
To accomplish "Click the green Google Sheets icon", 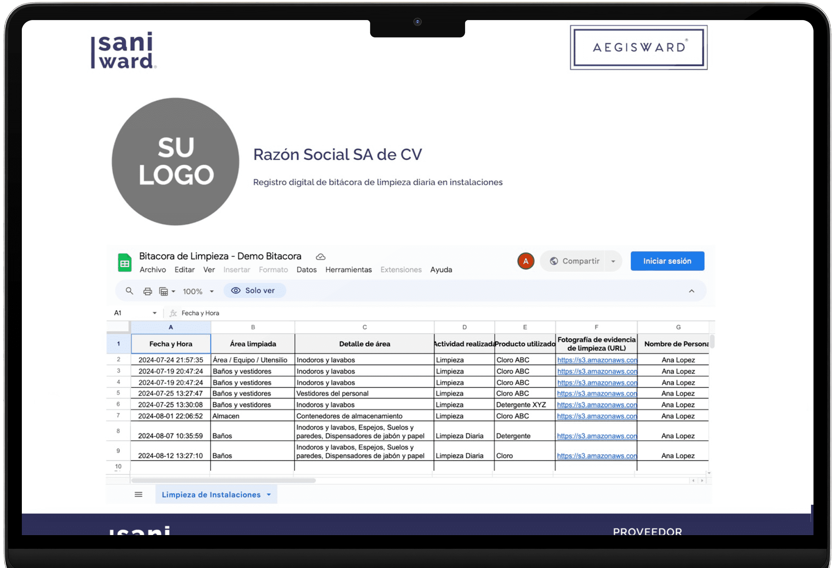I will (x=125, y=263).
